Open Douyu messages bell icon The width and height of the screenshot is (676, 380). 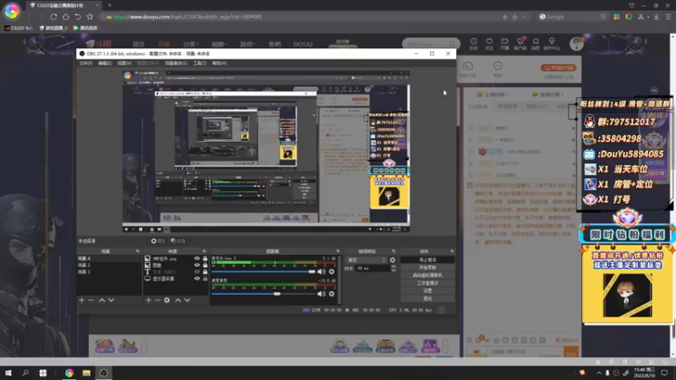coord(536,44)
